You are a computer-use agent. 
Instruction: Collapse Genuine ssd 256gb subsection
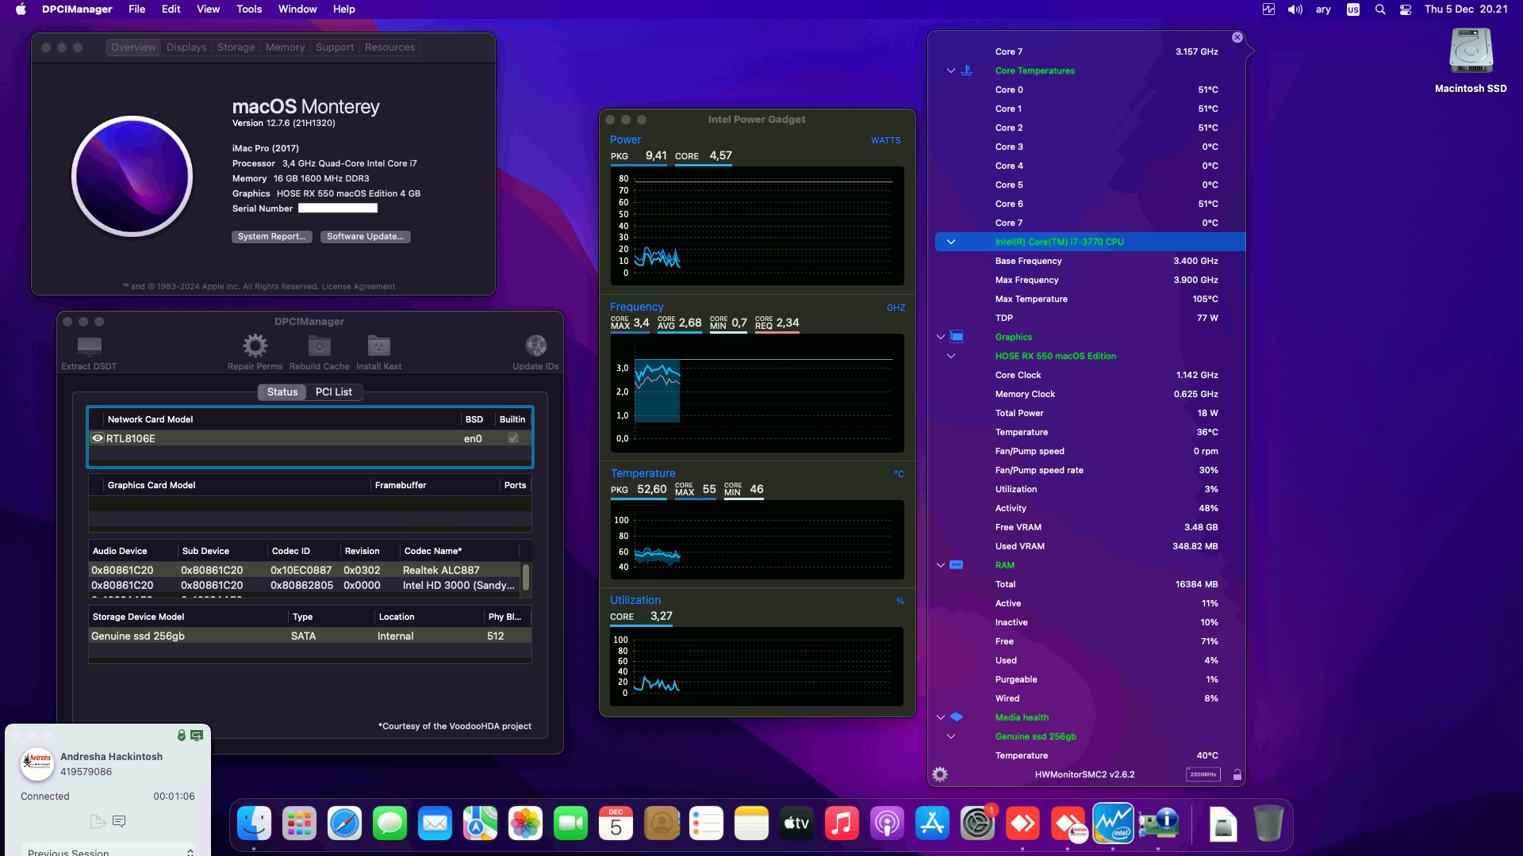point(951,736)
